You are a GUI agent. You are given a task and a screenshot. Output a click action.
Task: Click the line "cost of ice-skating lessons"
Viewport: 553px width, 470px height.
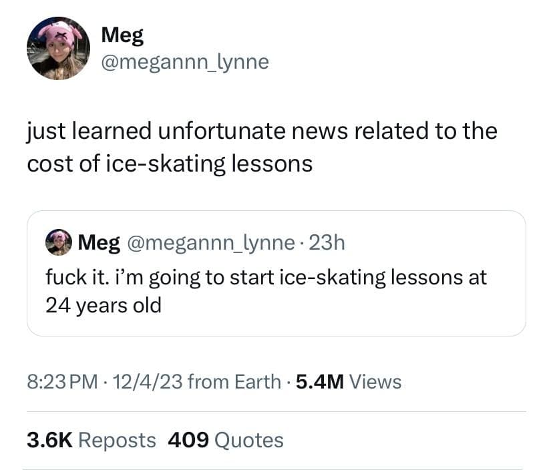pos(170,164)
